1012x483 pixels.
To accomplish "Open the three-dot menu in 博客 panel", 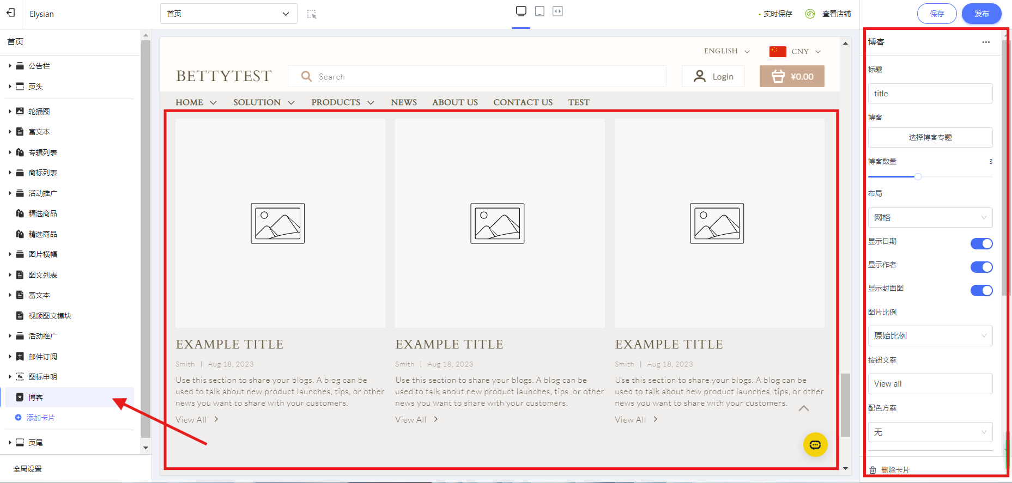I will pyautogui.click(x=985, y=42).
